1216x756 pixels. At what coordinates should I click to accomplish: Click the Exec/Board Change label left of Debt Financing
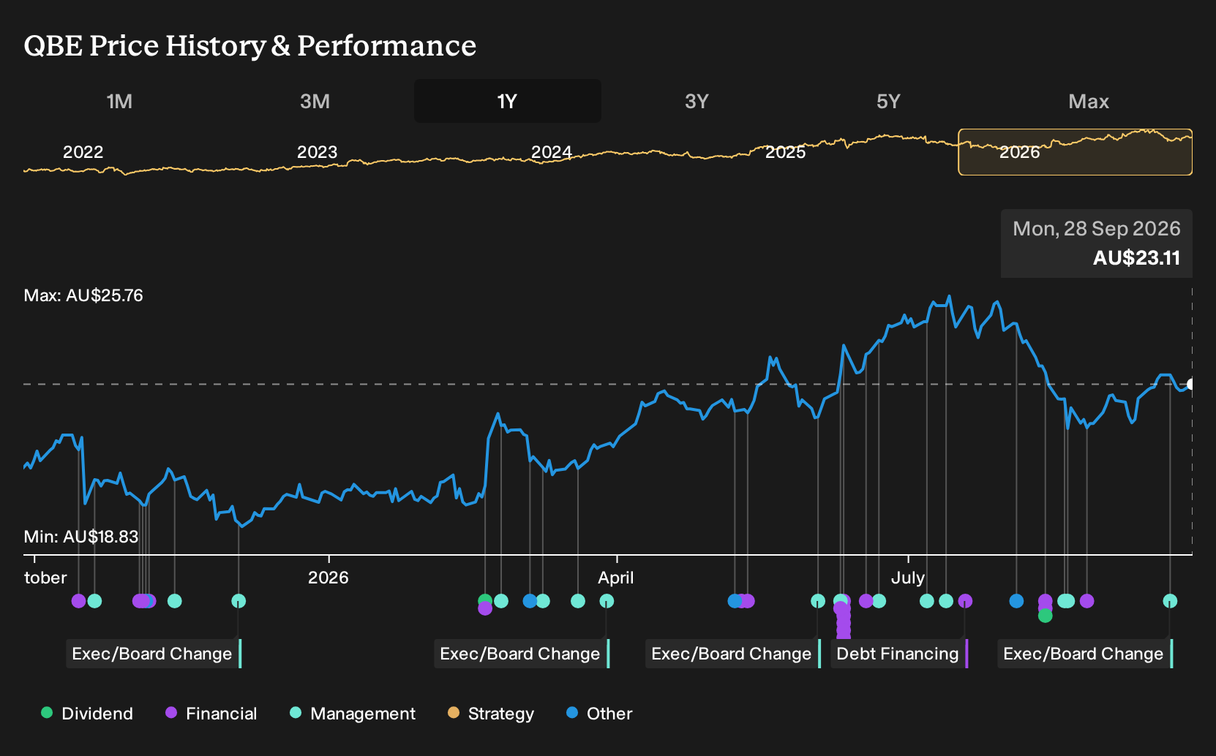[x=733, y=654]
